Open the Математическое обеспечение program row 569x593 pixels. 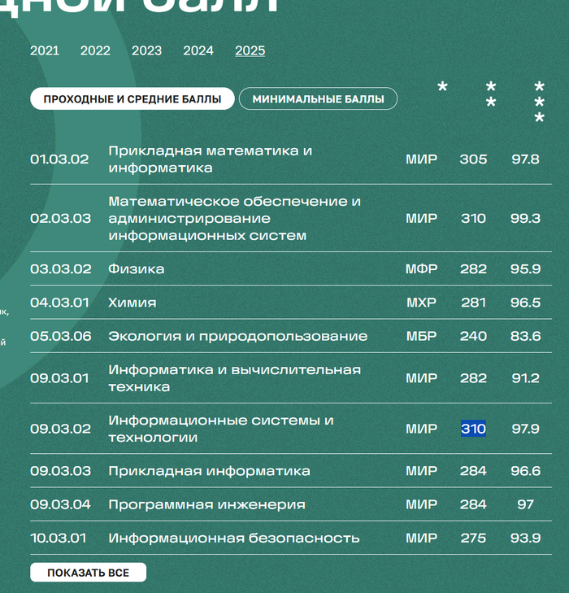tap(234, 218)
